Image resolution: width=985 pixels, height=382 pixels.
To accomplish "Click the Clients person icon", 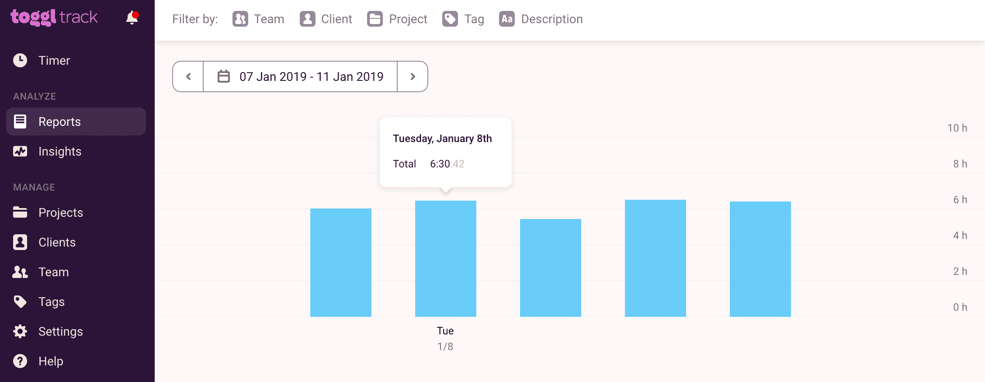I will [20, 242].
